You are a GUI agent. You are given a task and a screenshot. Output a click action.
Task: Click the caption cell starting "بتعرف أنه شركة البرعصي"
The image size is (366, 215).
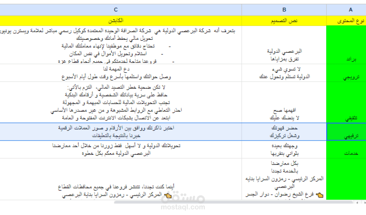121,45
